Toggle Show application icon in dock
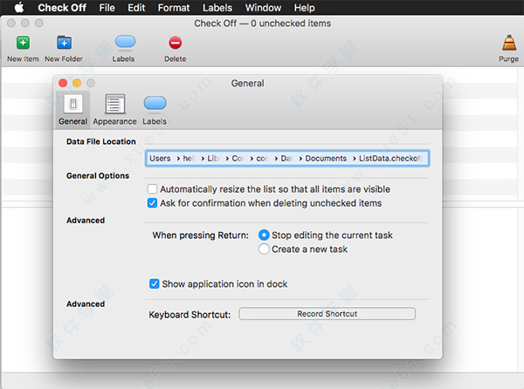The image size is (524, 389). pyautogui.click(x=154, y=284)
